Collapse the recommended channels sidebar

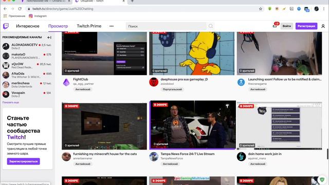pos(49,38)
